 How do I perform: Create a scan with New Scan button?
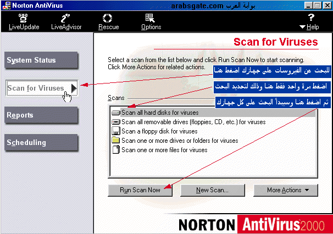click(212, 190)
